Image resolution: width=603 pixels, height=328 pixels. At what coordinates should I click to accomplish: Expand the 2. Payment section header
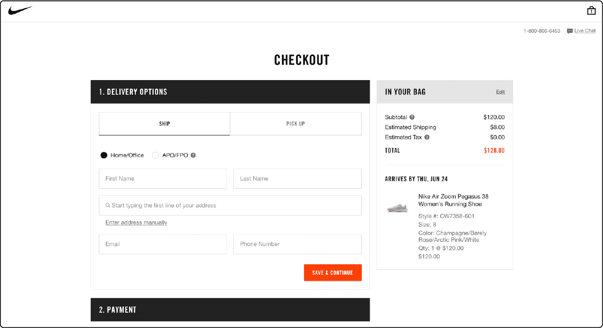click(x=231, y=309)
